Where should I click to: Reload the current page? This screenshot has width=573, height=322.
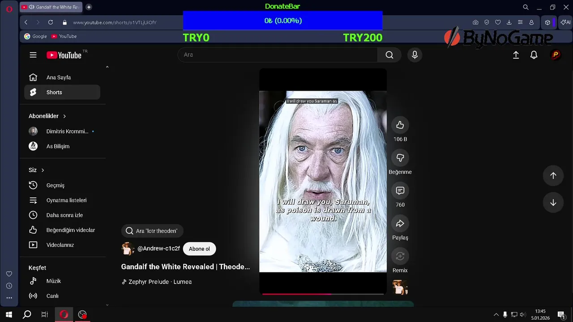click(51, 22)
